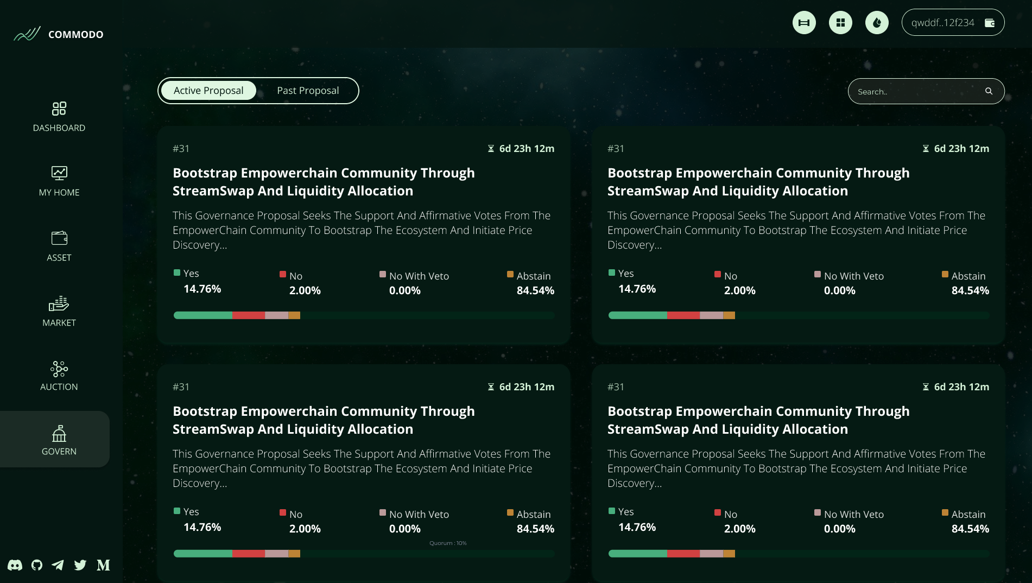The width and height of the screenshot is (1032, 583).
Task: Open the Asset page
Action: 59,246
